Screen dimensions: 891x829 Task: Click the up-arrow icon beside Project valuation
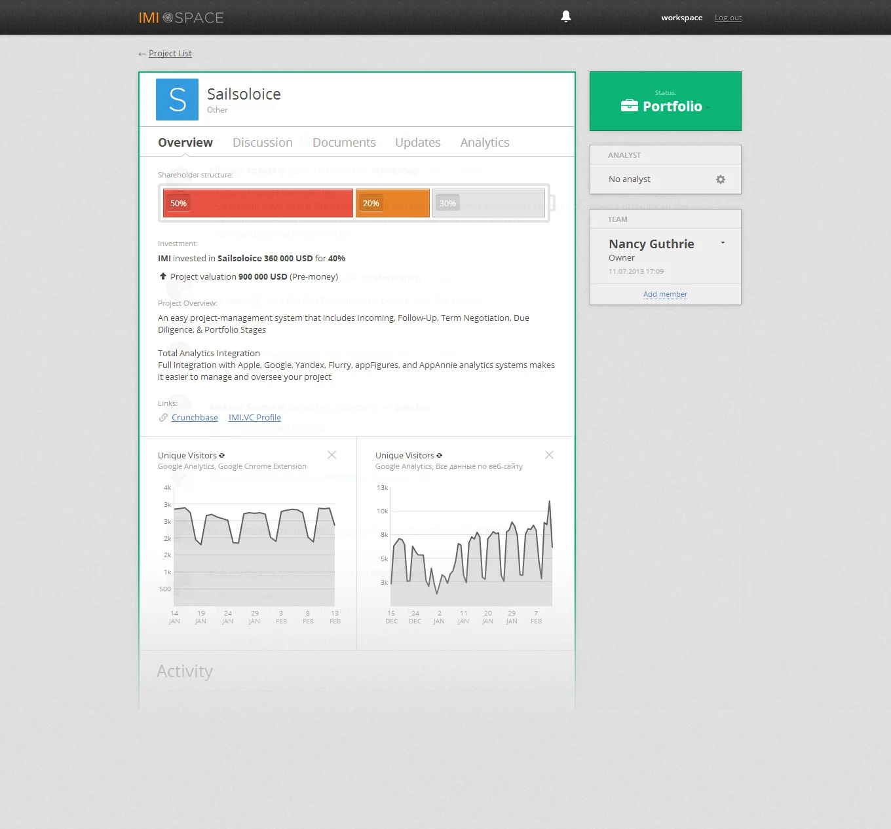pyautogui.click(x=162, y=276)
